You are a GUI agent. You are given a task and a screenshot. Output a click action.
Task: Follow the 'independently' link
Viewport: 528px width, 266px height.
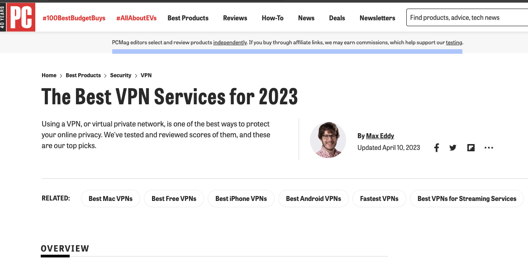coord(230,43)
